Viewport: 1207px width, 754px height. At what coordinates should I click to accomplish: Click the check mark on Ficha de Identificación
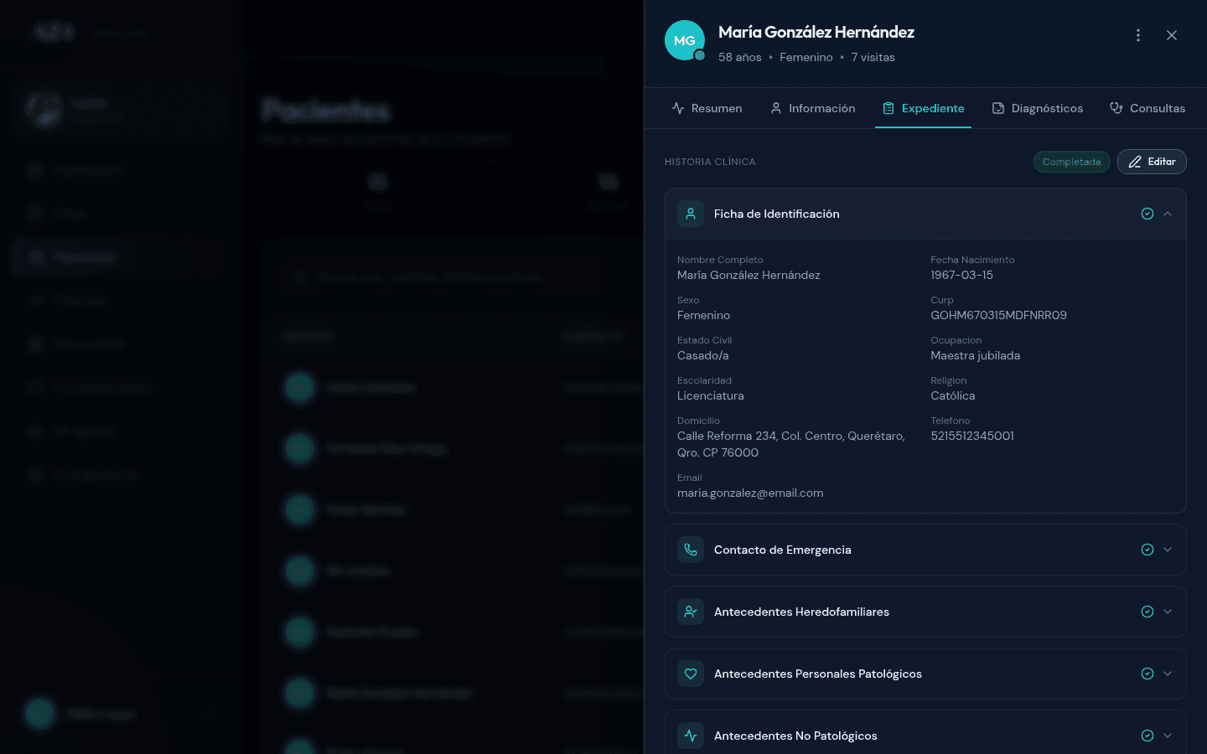(1147, 214)
